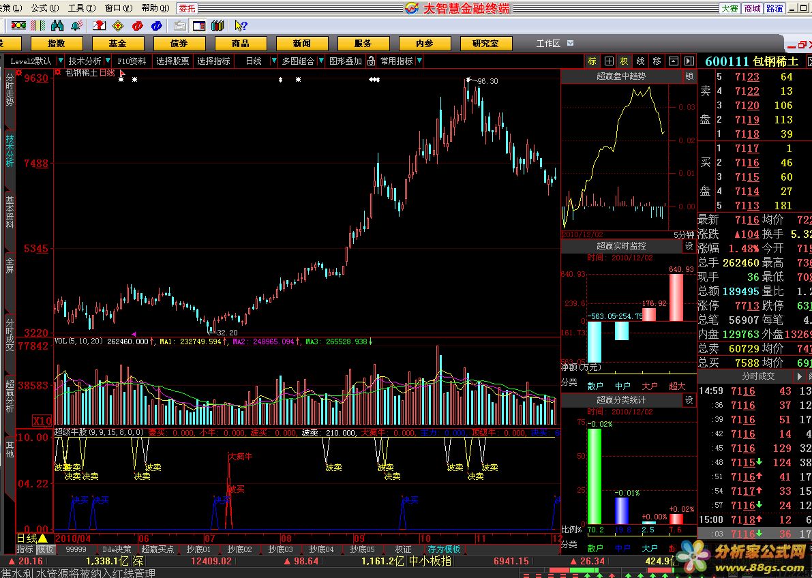
Task: Toggle the panel layout window icon
Action: click(199, 25)
